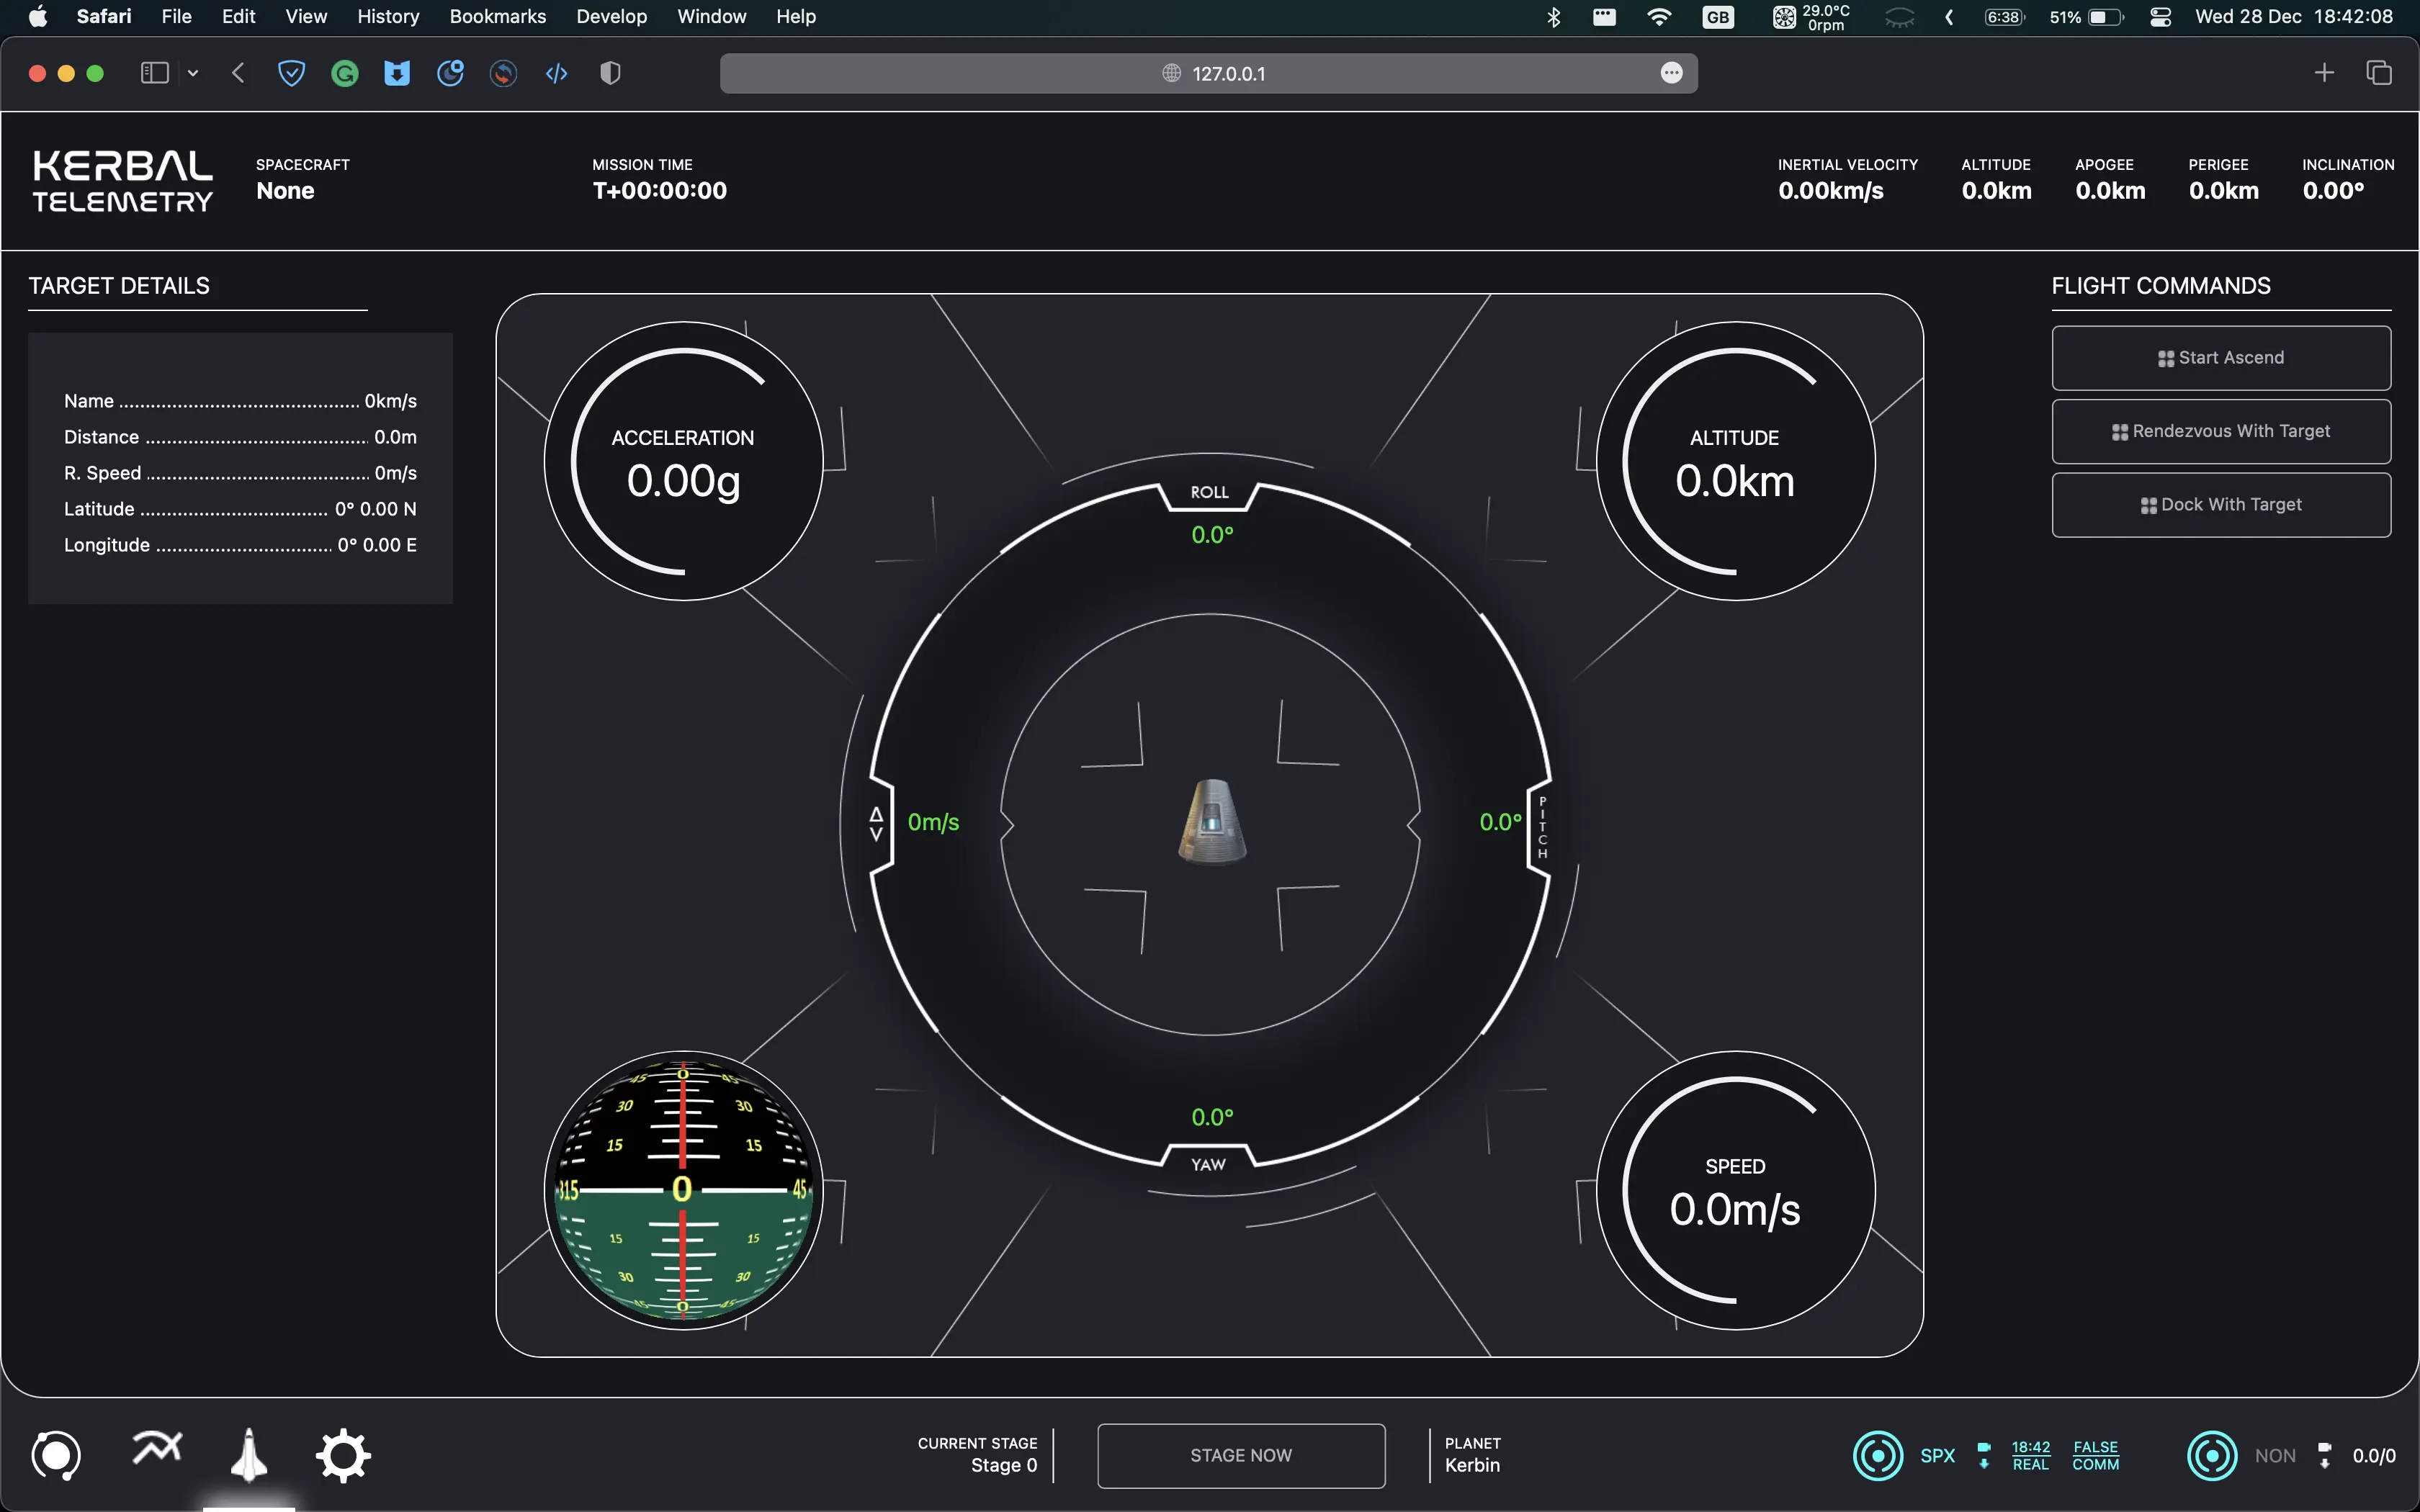Open the orbit view tab in bottom bar
The image size is (2420, 1512).
tap(56, 1455)
